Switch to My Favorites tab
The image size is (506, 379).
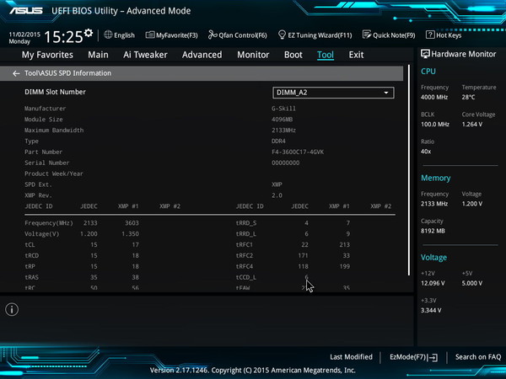(47, 55)
